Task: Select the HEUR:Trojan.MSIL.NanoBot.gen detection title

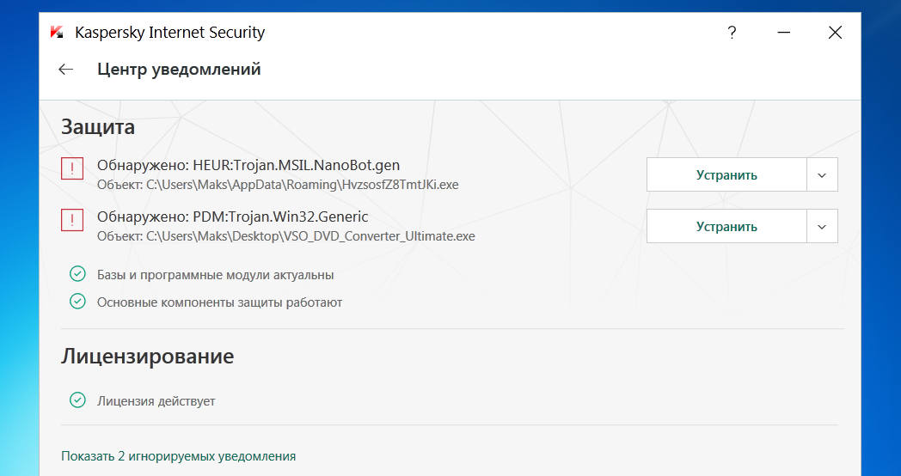Action: pyautogui.click(x=248, y=165)
